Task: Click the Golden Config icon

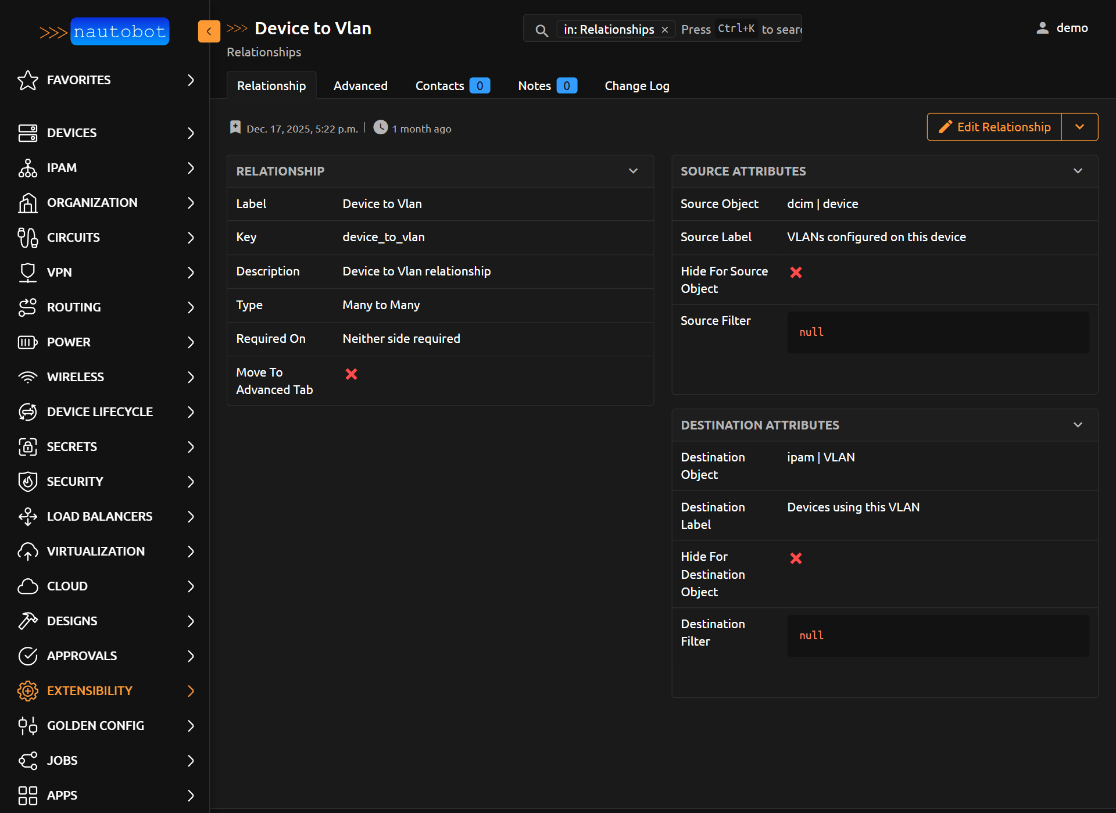Action: pyautogui.click(x=27, y=726)
